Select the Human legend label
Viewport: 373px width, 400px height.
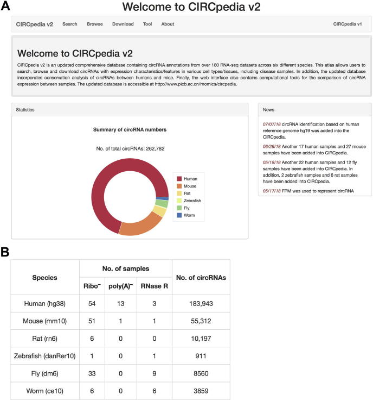point(191,179)
